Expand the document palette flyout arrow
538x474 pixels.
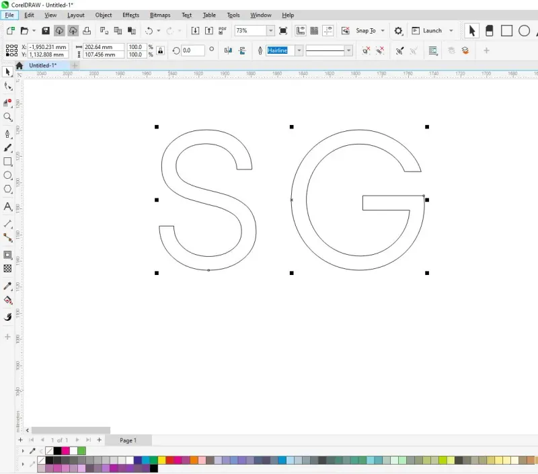click(23, 450)
